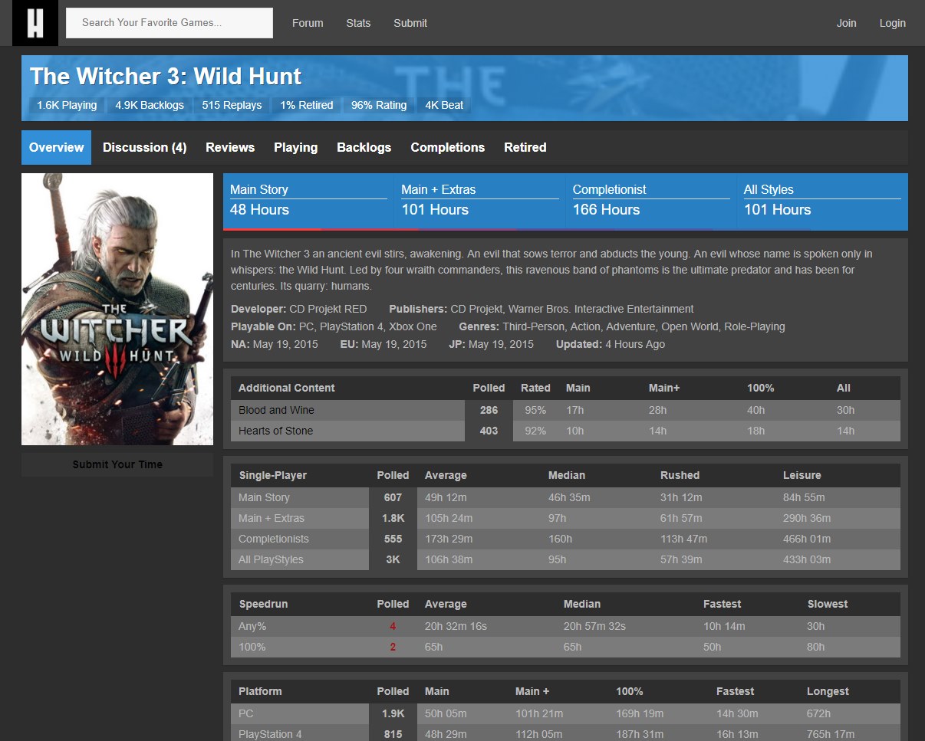Open the Completions tab
Screen dimensions: 925x741
click(x=448, y=147)
